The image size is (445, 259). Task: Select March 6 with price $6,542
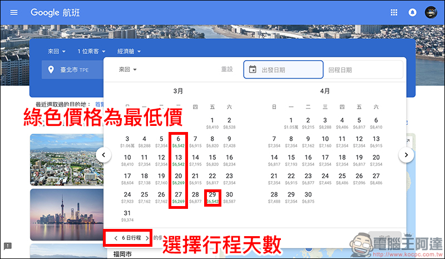(x=179, y=141)
